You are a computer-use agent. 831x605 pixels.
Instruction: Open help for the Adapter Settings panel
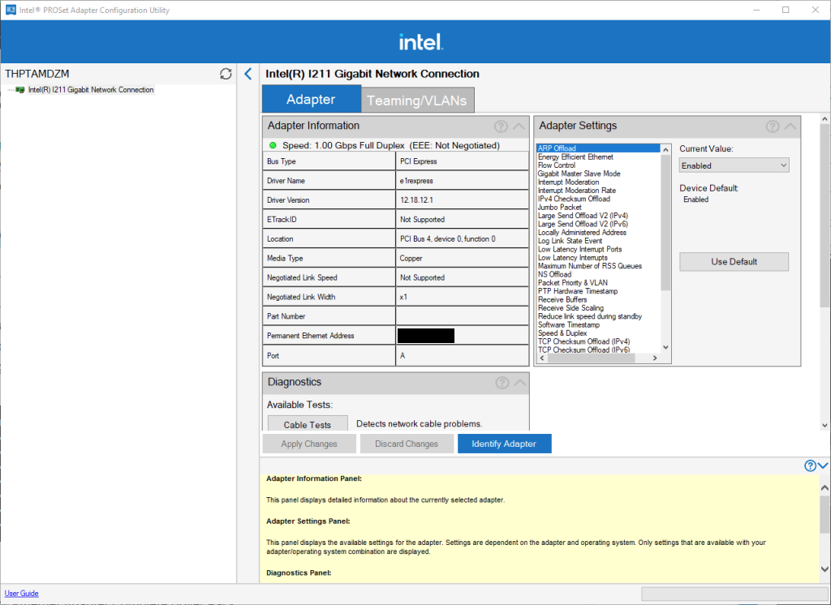pyautogui.click(x=773, y=126)
